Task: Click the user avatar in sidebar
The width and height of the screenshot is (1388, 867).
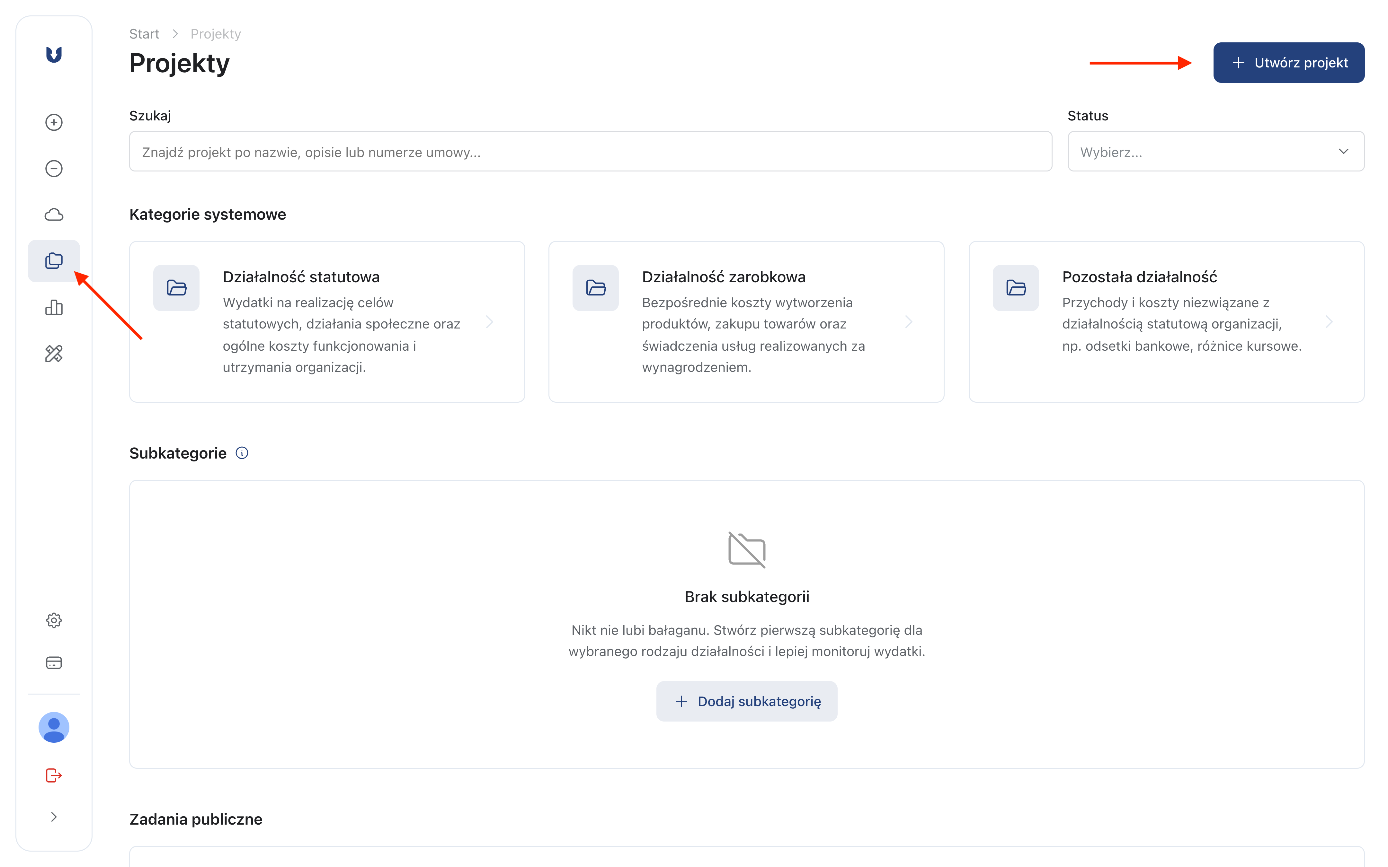Action: [x=54, y=728]
